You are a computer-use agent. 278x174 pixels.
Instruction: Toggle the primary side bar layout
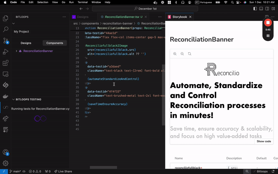click(255, 9)
